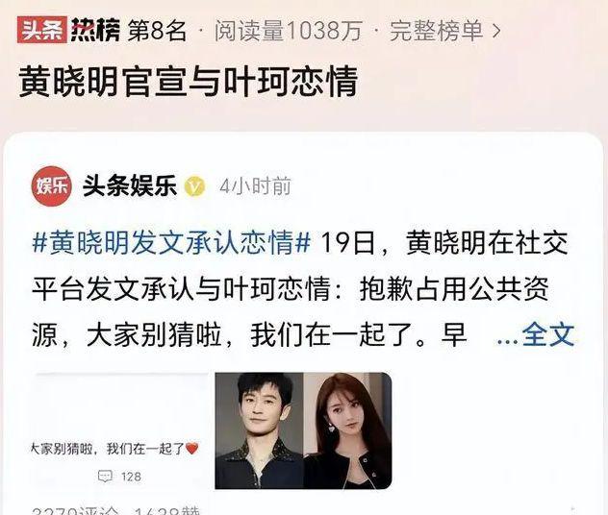Open the 完整榜单 full ranking chevron
Screen dimensions: 608x515
tap(496, 31)
